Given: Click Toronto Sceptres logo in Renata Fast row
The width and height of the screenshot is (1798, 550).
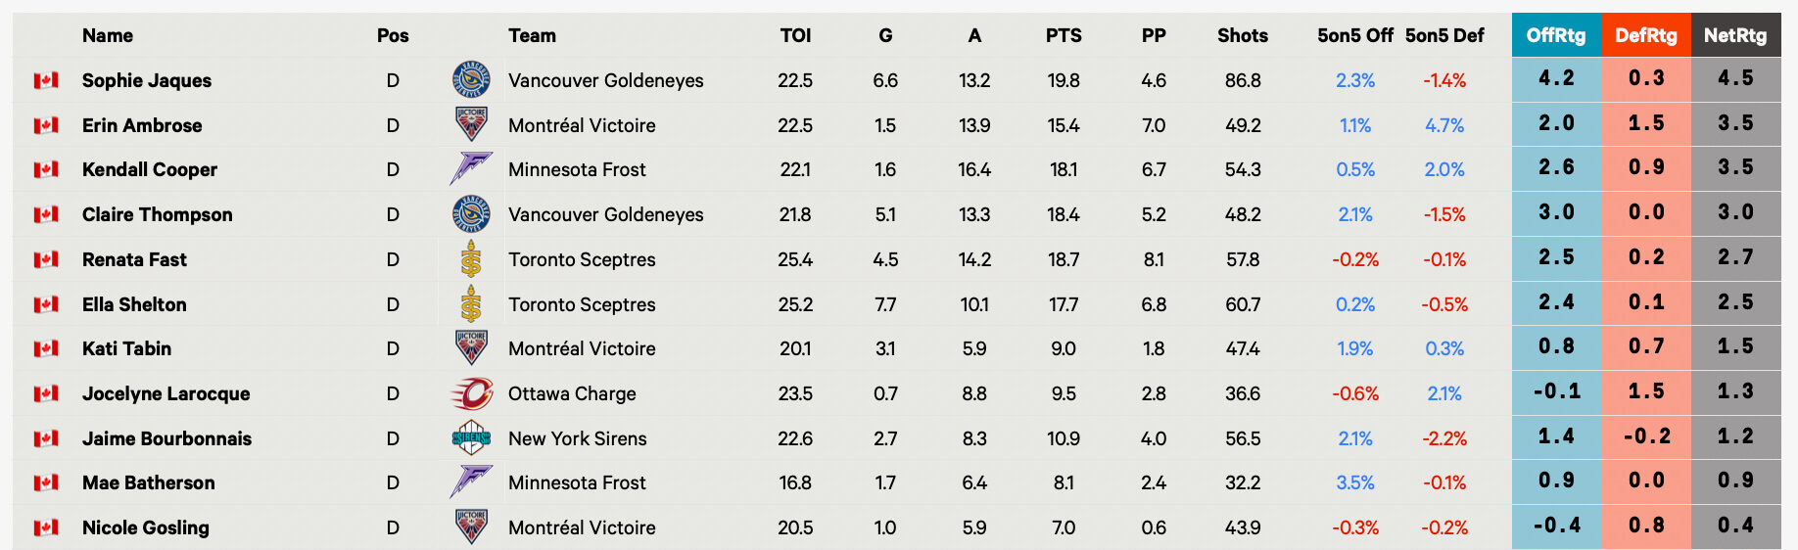Looking at the screenshot, I should tap(471, 259).
